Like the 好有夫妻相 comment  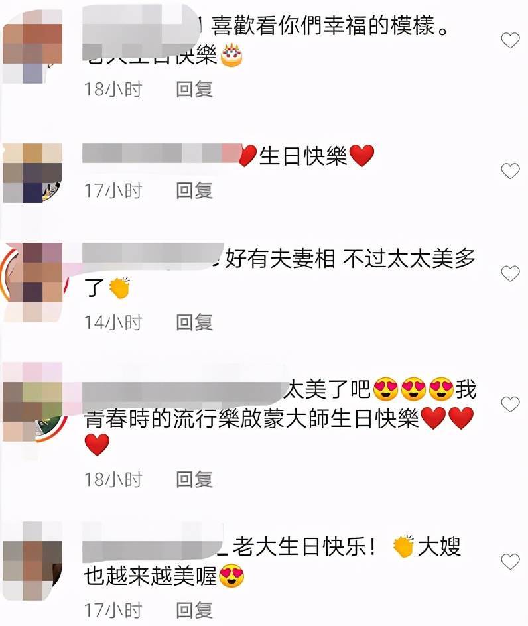coord(510,273)
